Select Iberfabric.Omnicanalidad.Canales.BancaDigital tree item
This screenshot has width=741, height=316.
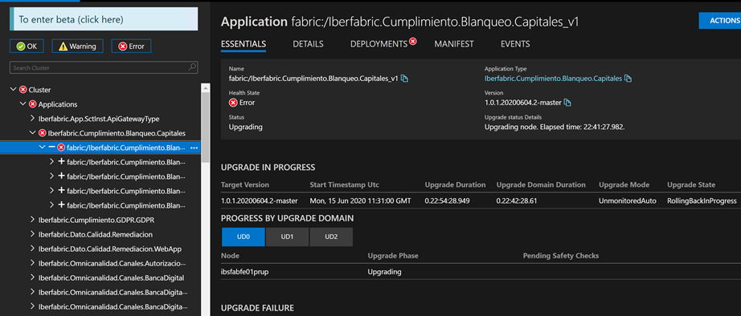pos(111,278)
